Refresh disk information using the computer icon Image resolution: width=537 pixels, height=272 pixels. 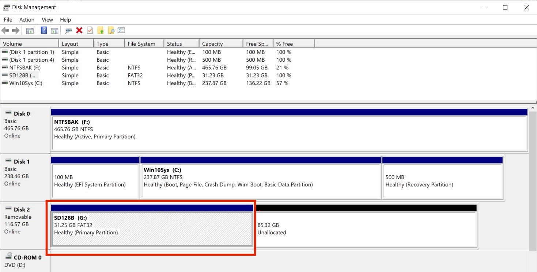coord(68,30)
